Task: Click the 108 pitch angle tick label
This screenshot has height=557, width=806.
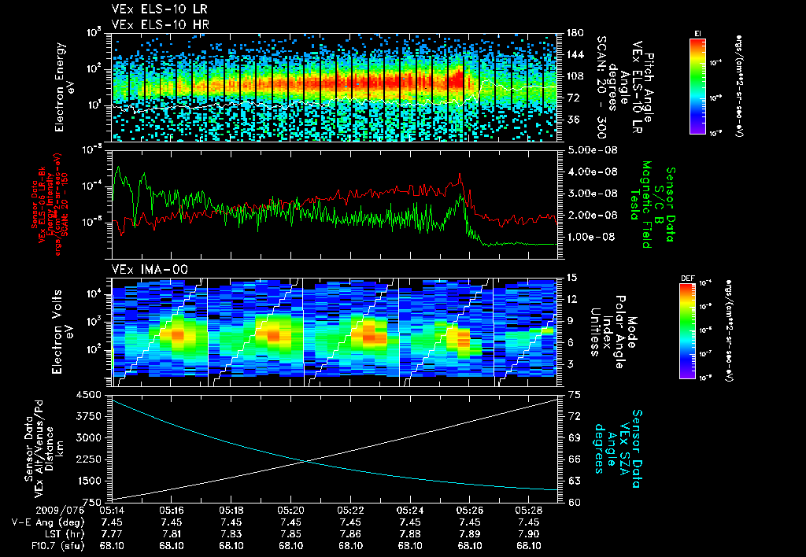Action: coord(574,76)
